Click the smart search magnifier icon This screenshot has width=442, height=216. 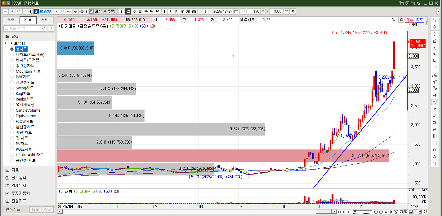44,28
